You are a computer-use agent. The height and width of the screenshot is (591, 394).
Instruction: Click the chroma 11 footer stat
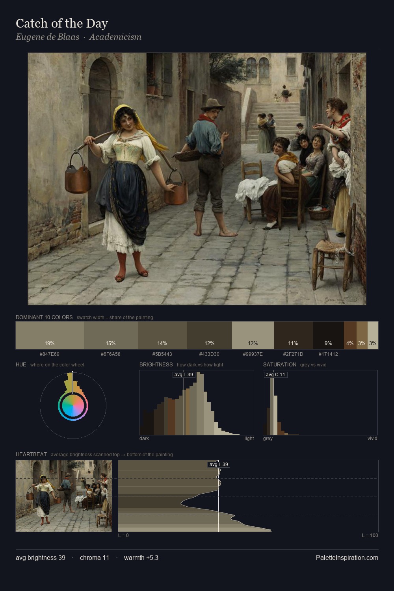pyautogui.click(x=95, y=558)
